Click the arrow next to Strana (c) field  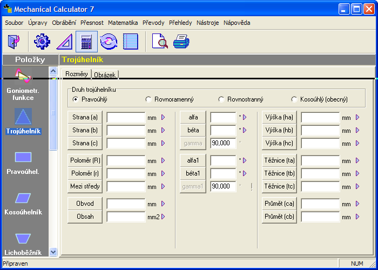point(163,143)
